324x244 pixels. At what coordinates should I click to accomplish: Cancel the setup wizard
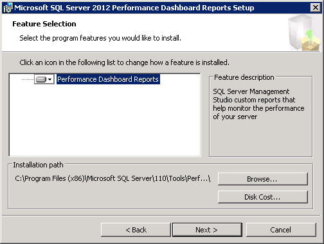[281, 230]
